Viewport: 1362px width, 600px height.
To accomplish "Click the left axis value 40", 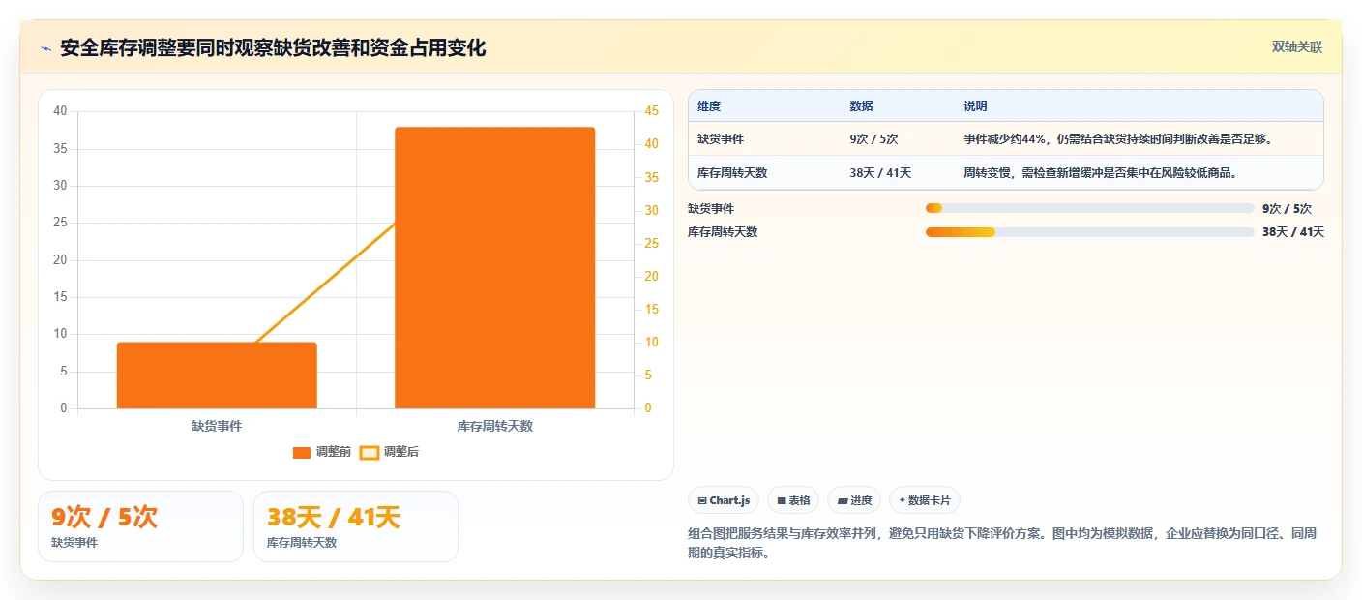I will pos(60,111).
